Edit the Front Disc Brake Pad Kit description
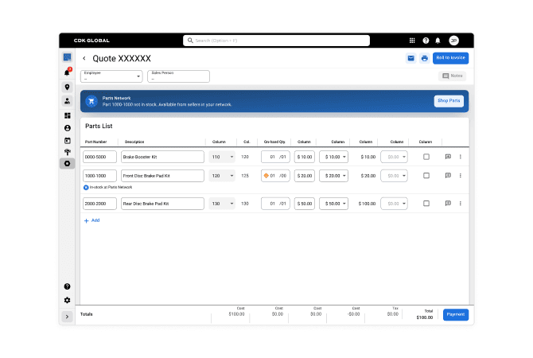 click(x=162, y=176)
